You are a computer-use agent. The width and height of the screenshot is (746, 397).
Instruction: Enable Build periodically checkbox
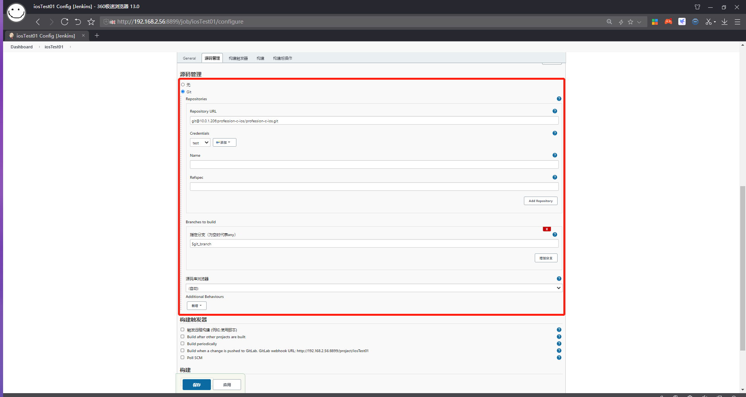(x=183, y=344)
